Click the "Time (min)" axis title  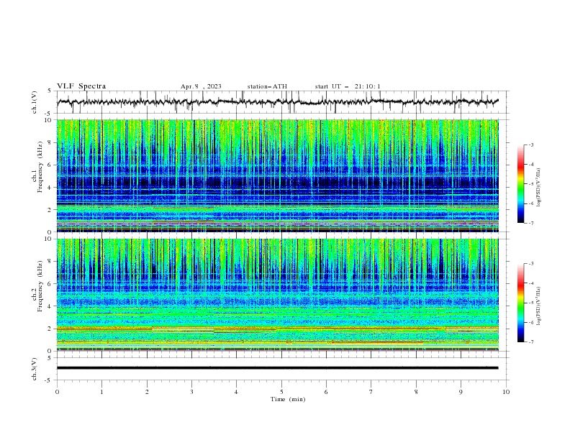(x=288, y=399)
